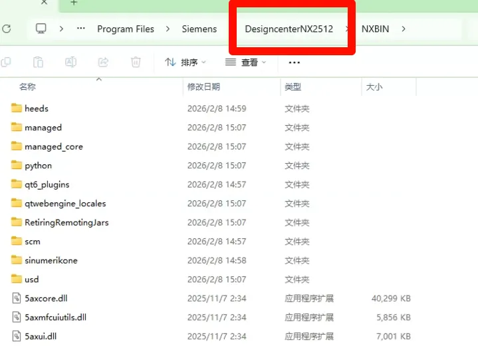Click the scm folder name
The width and height of the screenshot is (478, 348).
point(33,242)
